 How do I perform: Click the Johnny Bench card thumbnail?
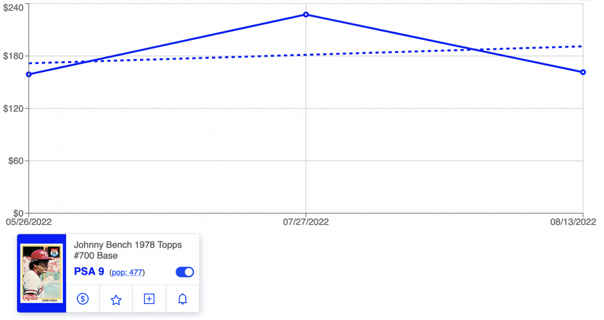tap(42, 273)
